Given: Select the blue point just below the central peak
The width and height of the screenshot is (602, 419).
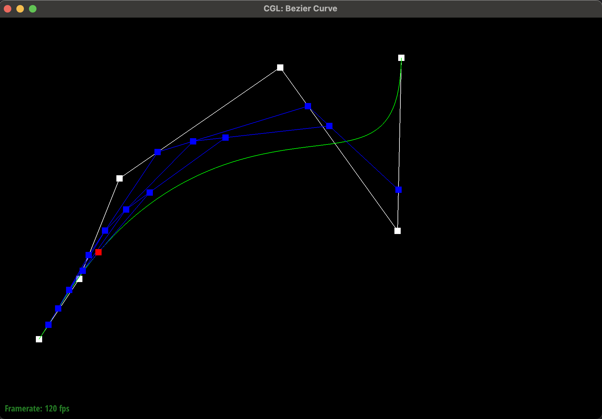Looking at the screenshot, I should click(308, 106).
